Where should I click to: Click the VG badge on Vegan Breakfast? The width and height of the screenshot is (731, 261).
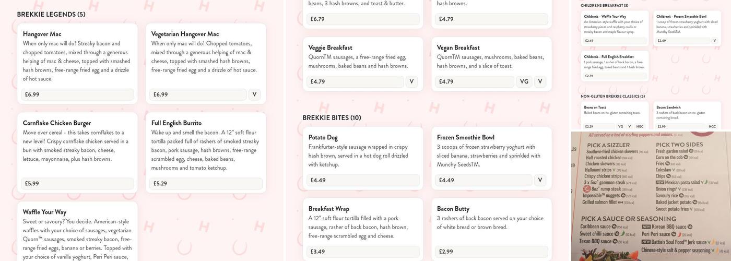pyautogui.click(x=524, y=81)
